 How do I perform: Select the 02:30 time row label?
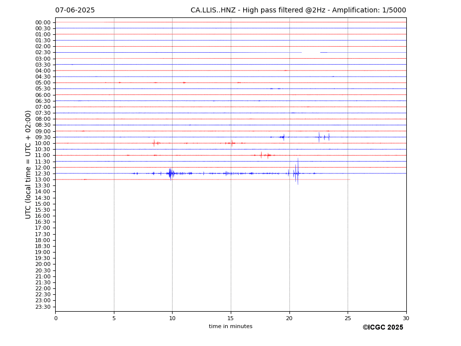point(43,52)
